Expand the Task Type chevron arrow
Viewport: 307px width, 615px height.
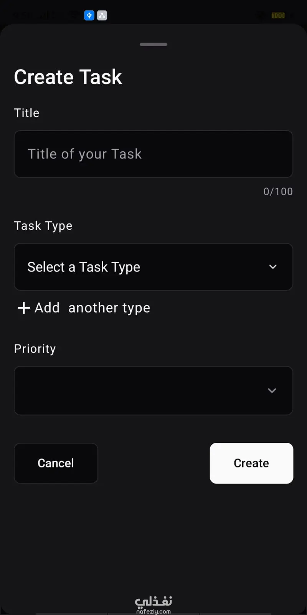click(x=273, y=267)
